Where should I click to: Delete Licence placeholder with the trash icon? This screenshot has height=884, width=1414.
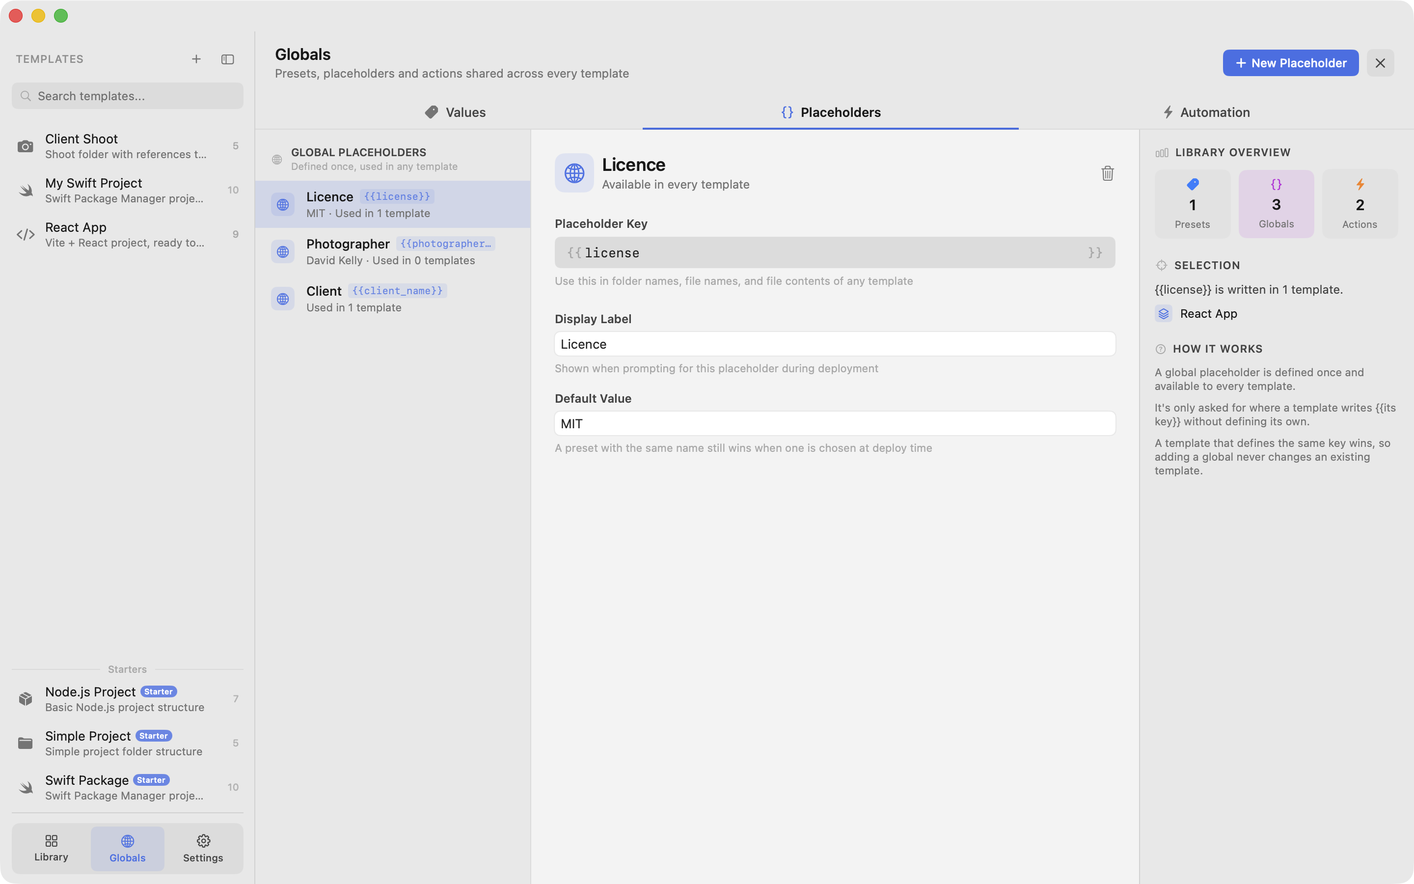click(1107, 173)
